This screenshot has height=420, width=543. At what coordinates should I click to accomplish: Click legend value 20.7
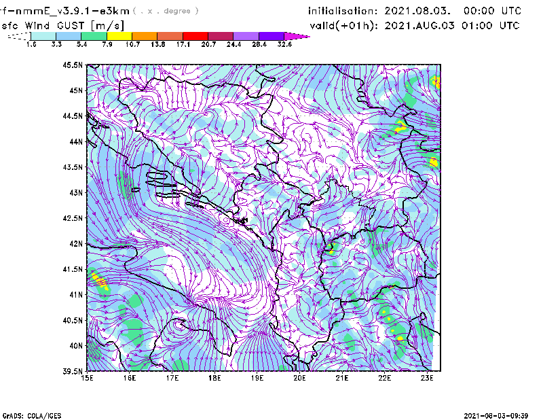208,44
